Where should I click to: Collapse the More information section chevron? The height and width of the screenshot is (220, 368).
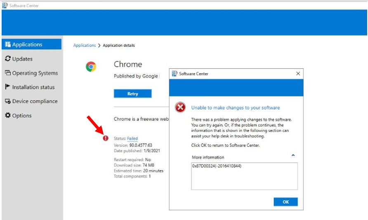(x=293, y=155)
